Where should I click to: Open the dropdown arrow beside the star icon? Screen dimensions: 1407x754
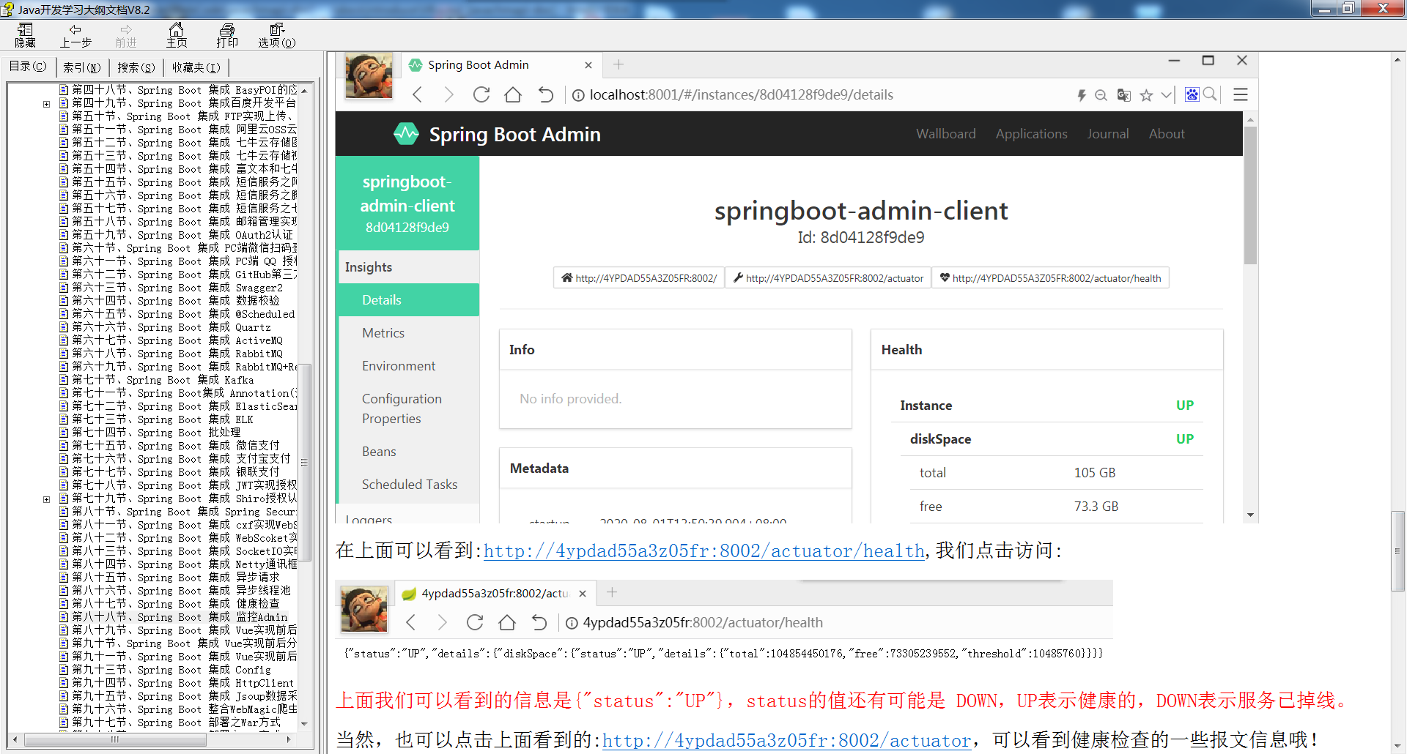coord(1165,95)
